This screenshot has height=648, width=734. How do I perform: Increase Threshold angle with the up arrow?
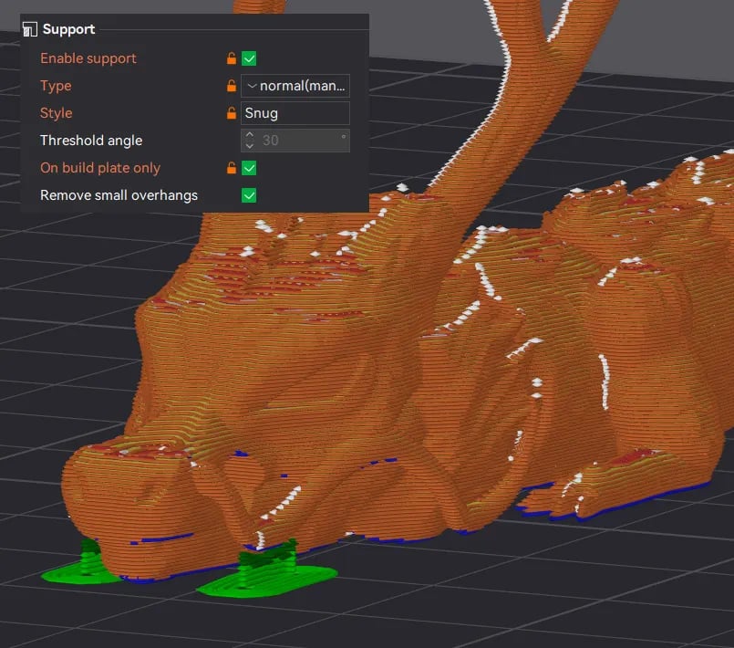[250, 135]
